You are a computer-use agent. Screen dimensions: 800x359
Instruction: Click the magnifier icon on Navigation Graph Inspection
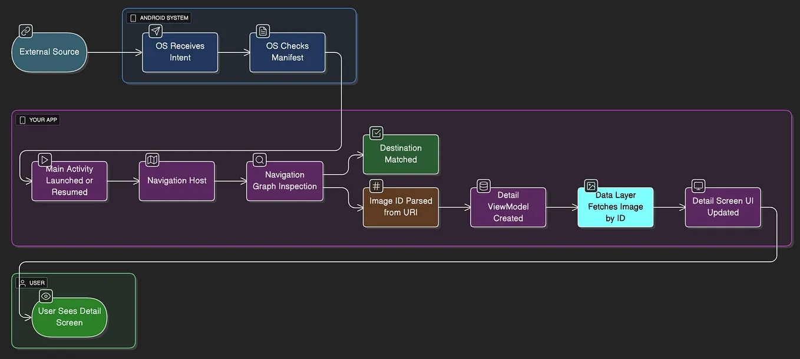coord(259,159)
